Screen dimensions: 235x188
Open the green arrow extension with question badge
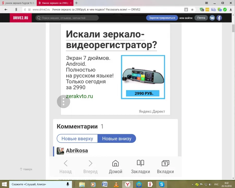tap(219, 10)
